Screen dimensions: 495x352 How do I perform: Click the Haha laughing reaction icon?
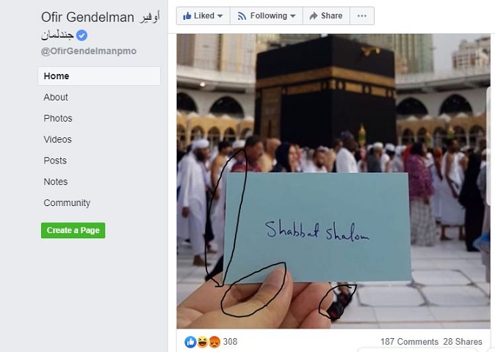(x=203, y=342)
